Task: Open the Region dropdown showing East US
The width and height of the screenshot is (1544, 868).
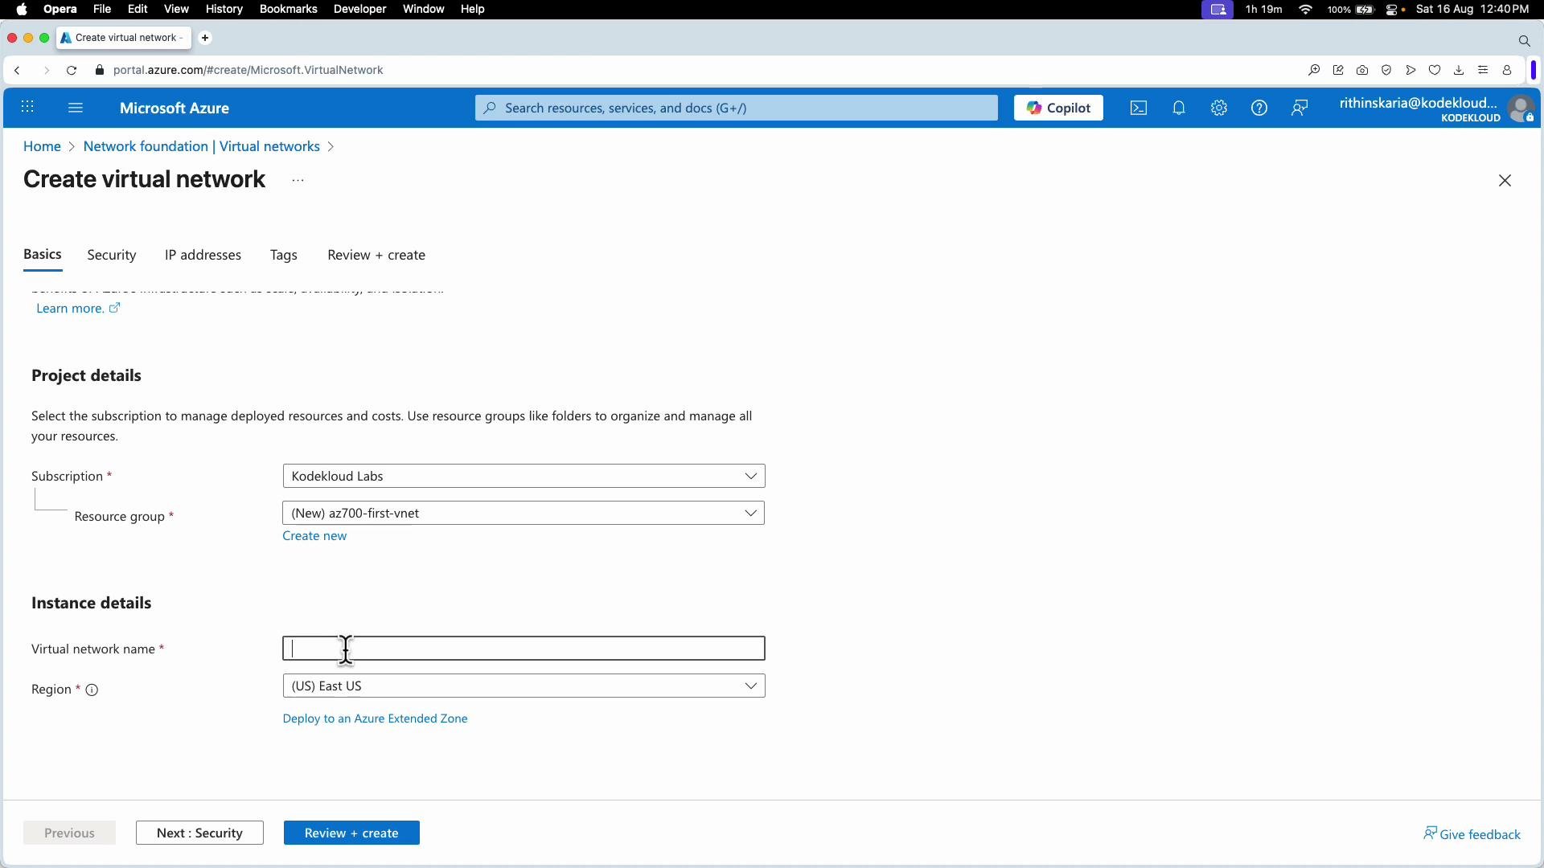Action: [x=524, y=686]
